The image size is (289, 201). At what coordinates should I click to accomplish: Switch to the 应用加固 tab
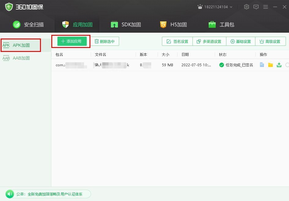tap(77, 24)
